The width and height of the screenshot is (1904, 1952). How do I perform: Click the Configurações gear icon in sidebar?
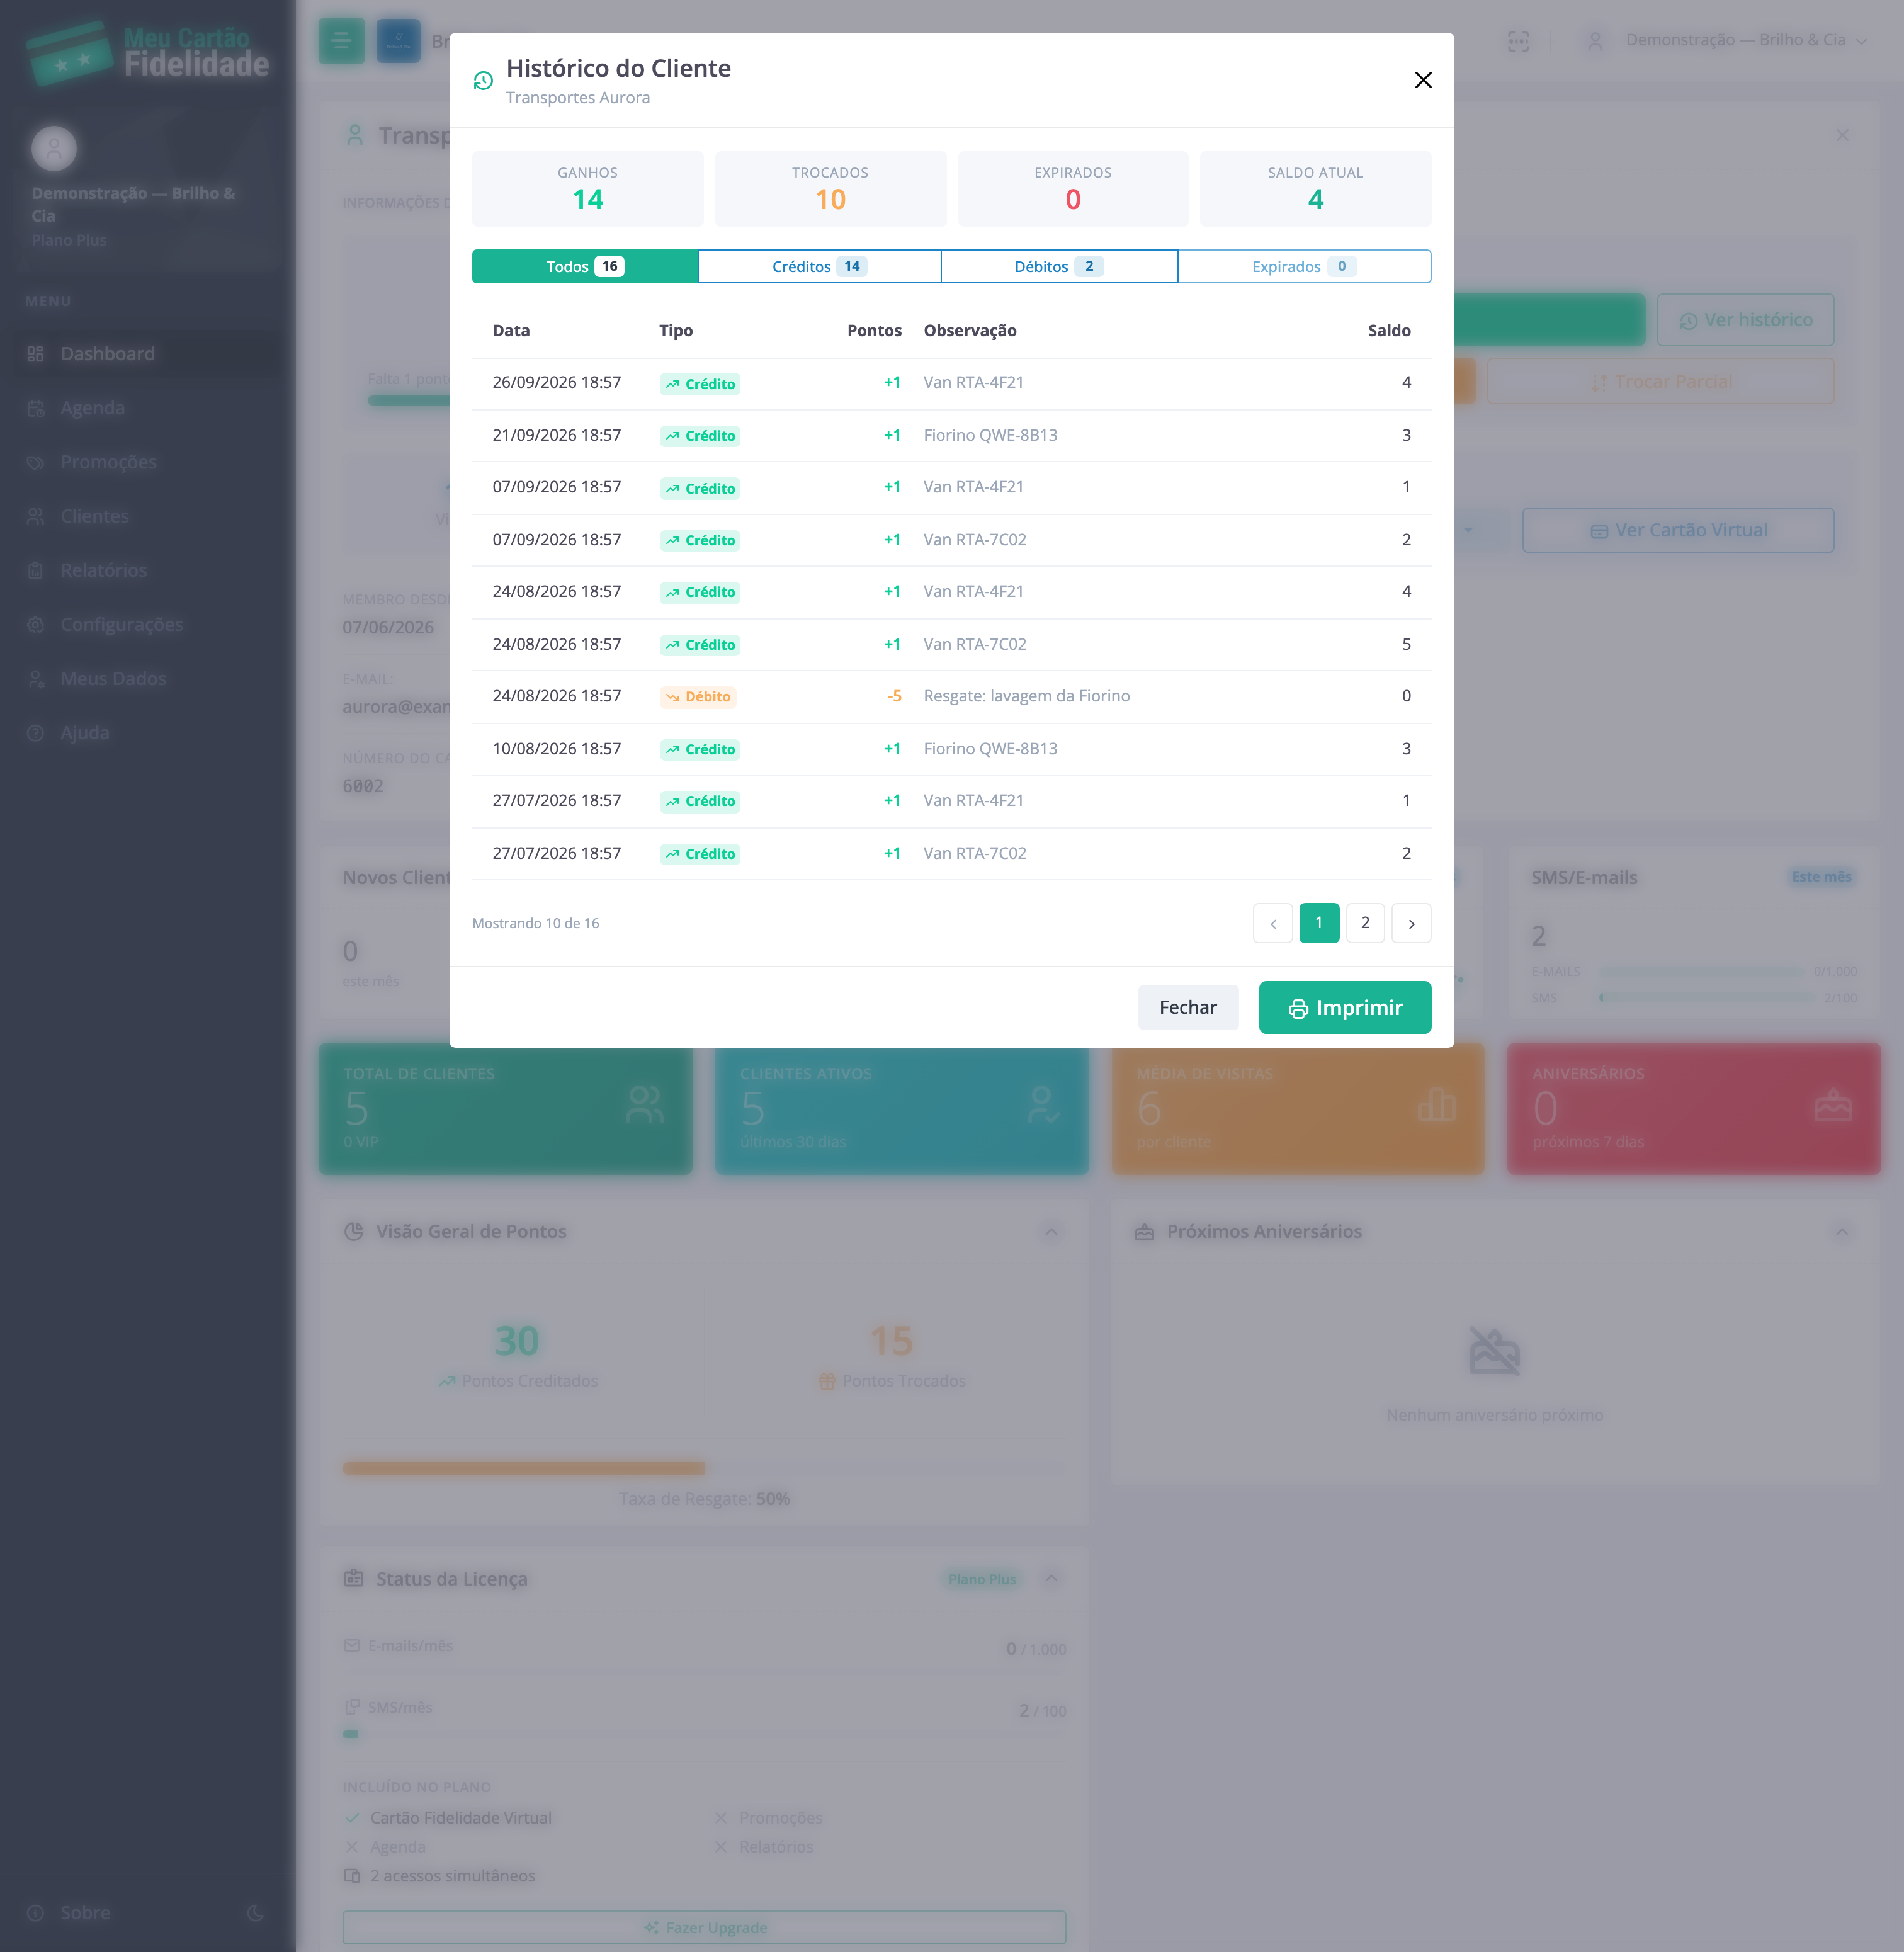[x=36, y=624]
